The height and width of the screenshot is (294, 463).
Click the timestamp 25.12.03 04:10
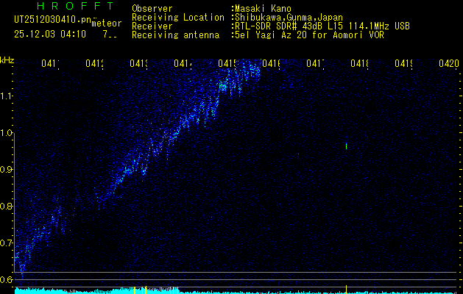click(x=50, y=34)
